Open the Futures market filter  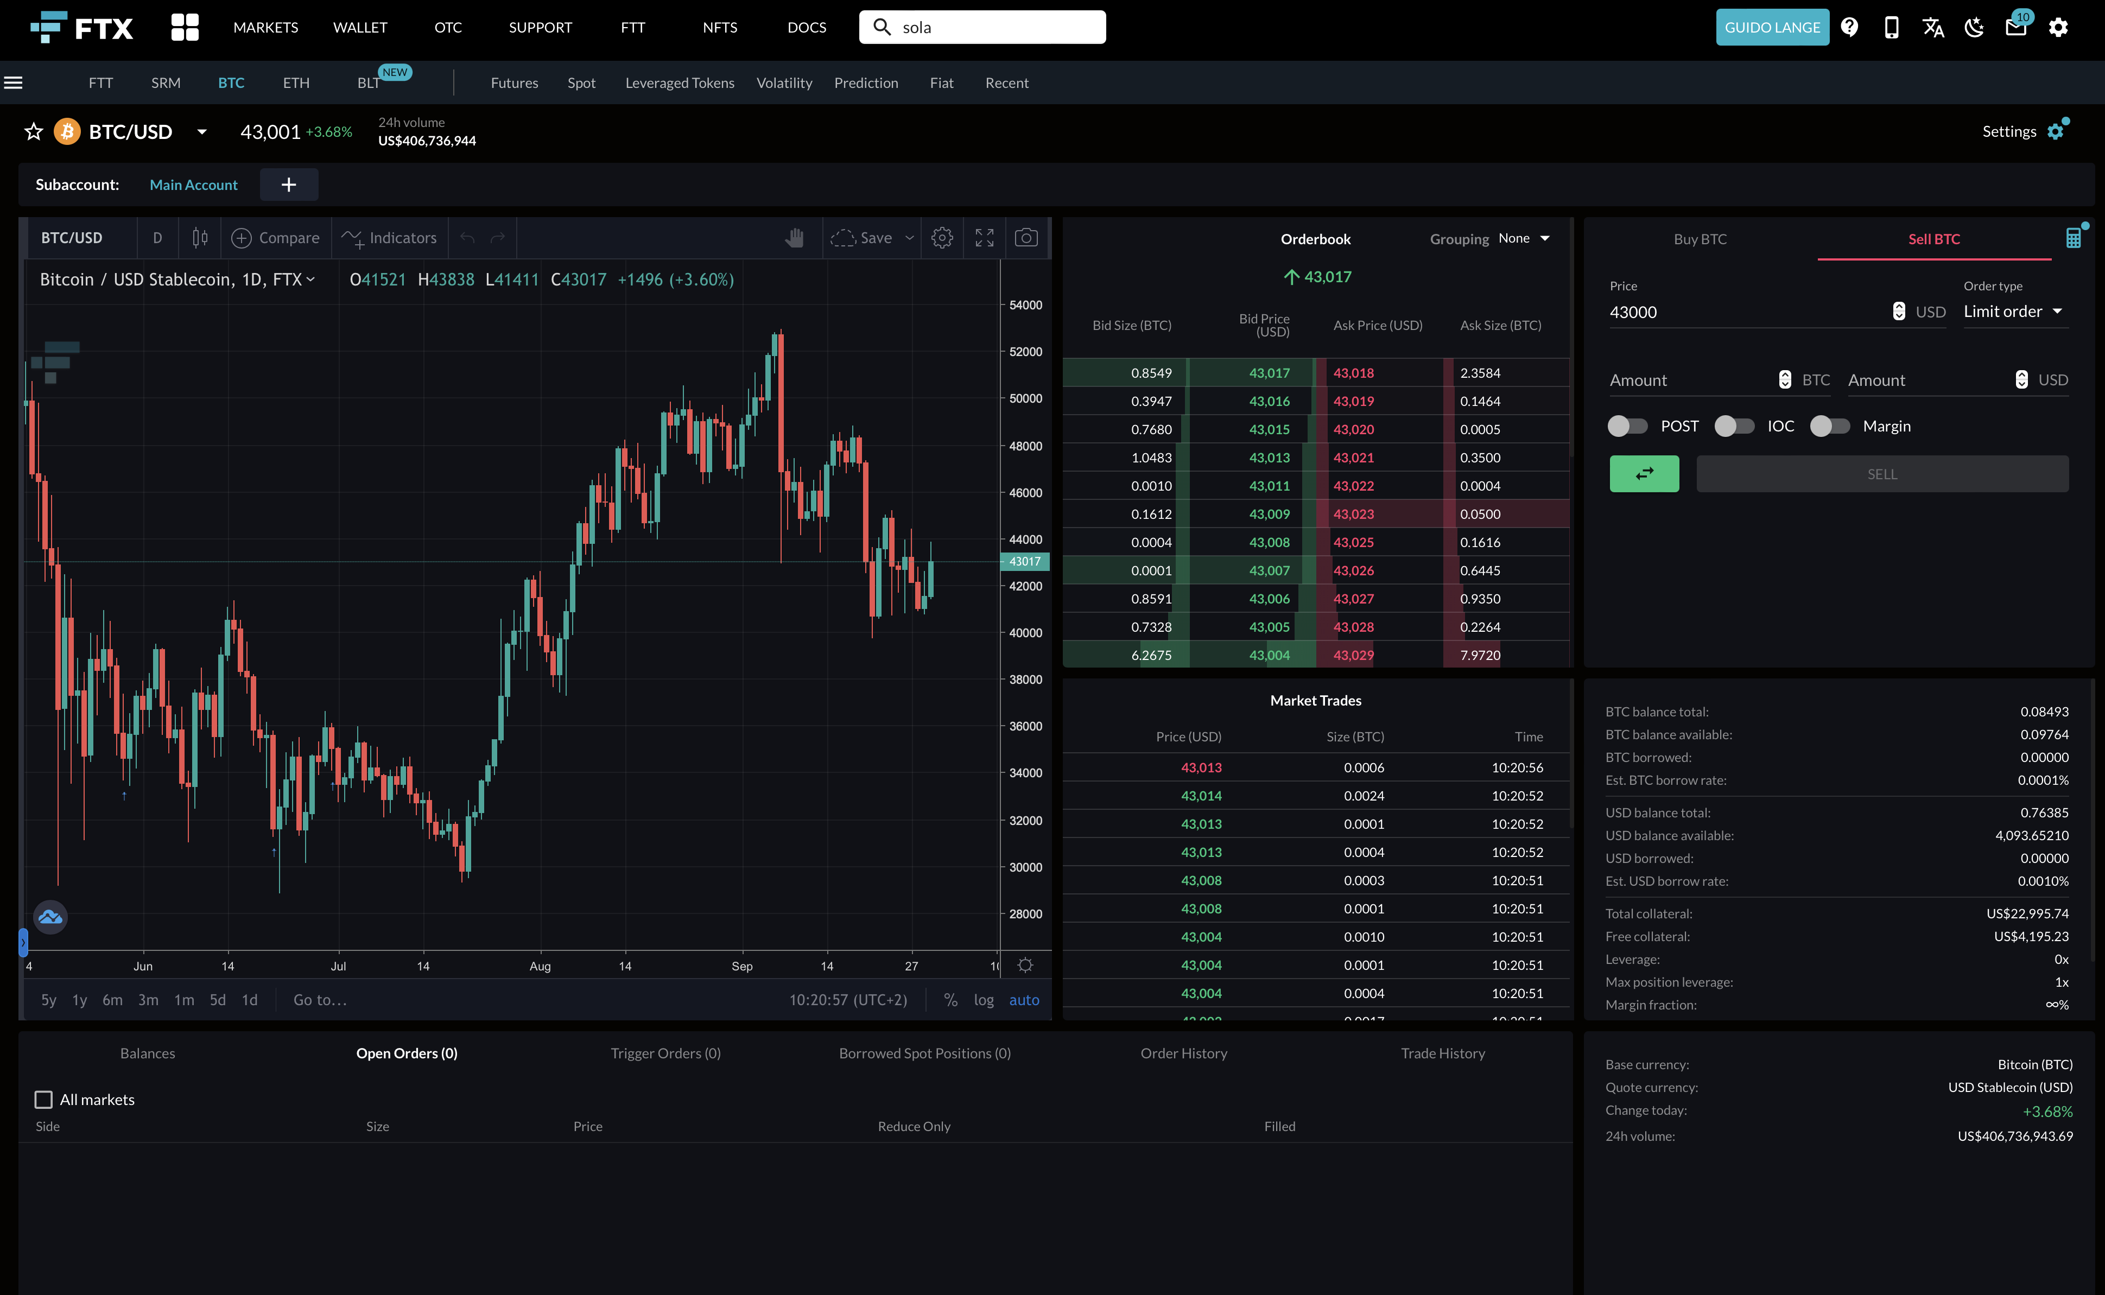point(514,83)
